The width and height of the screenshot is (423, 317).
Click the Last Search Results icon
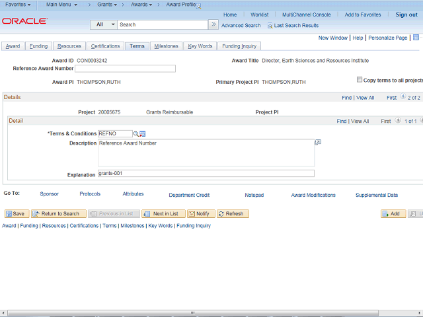pos(270,26)
